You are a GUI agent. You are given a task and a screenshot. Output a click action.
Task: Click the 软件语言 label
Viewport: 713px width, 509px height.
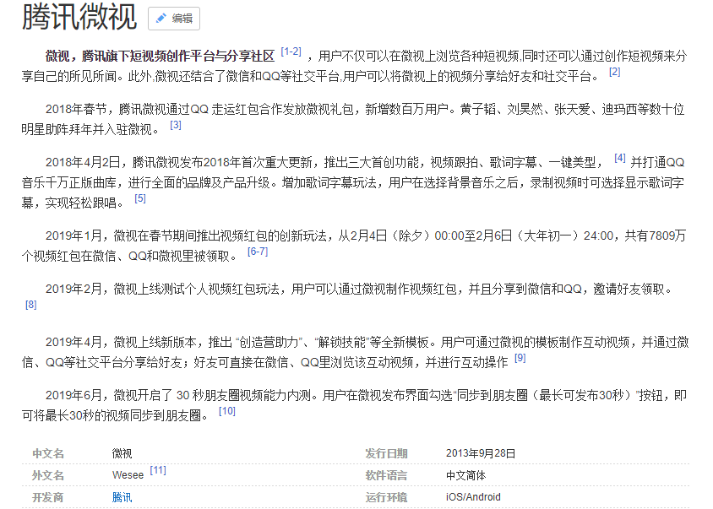(387, 475)
